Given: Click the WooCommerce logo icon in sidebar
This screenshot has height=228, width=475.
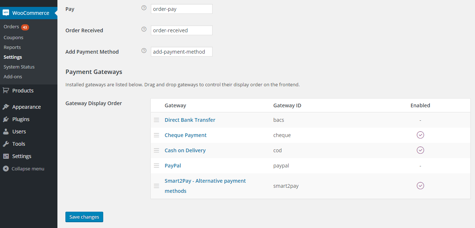Looking at the screenshot, I should (6, 13).
